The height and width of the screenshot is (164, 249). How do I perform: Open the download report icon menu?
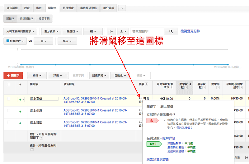coord(123,32)
